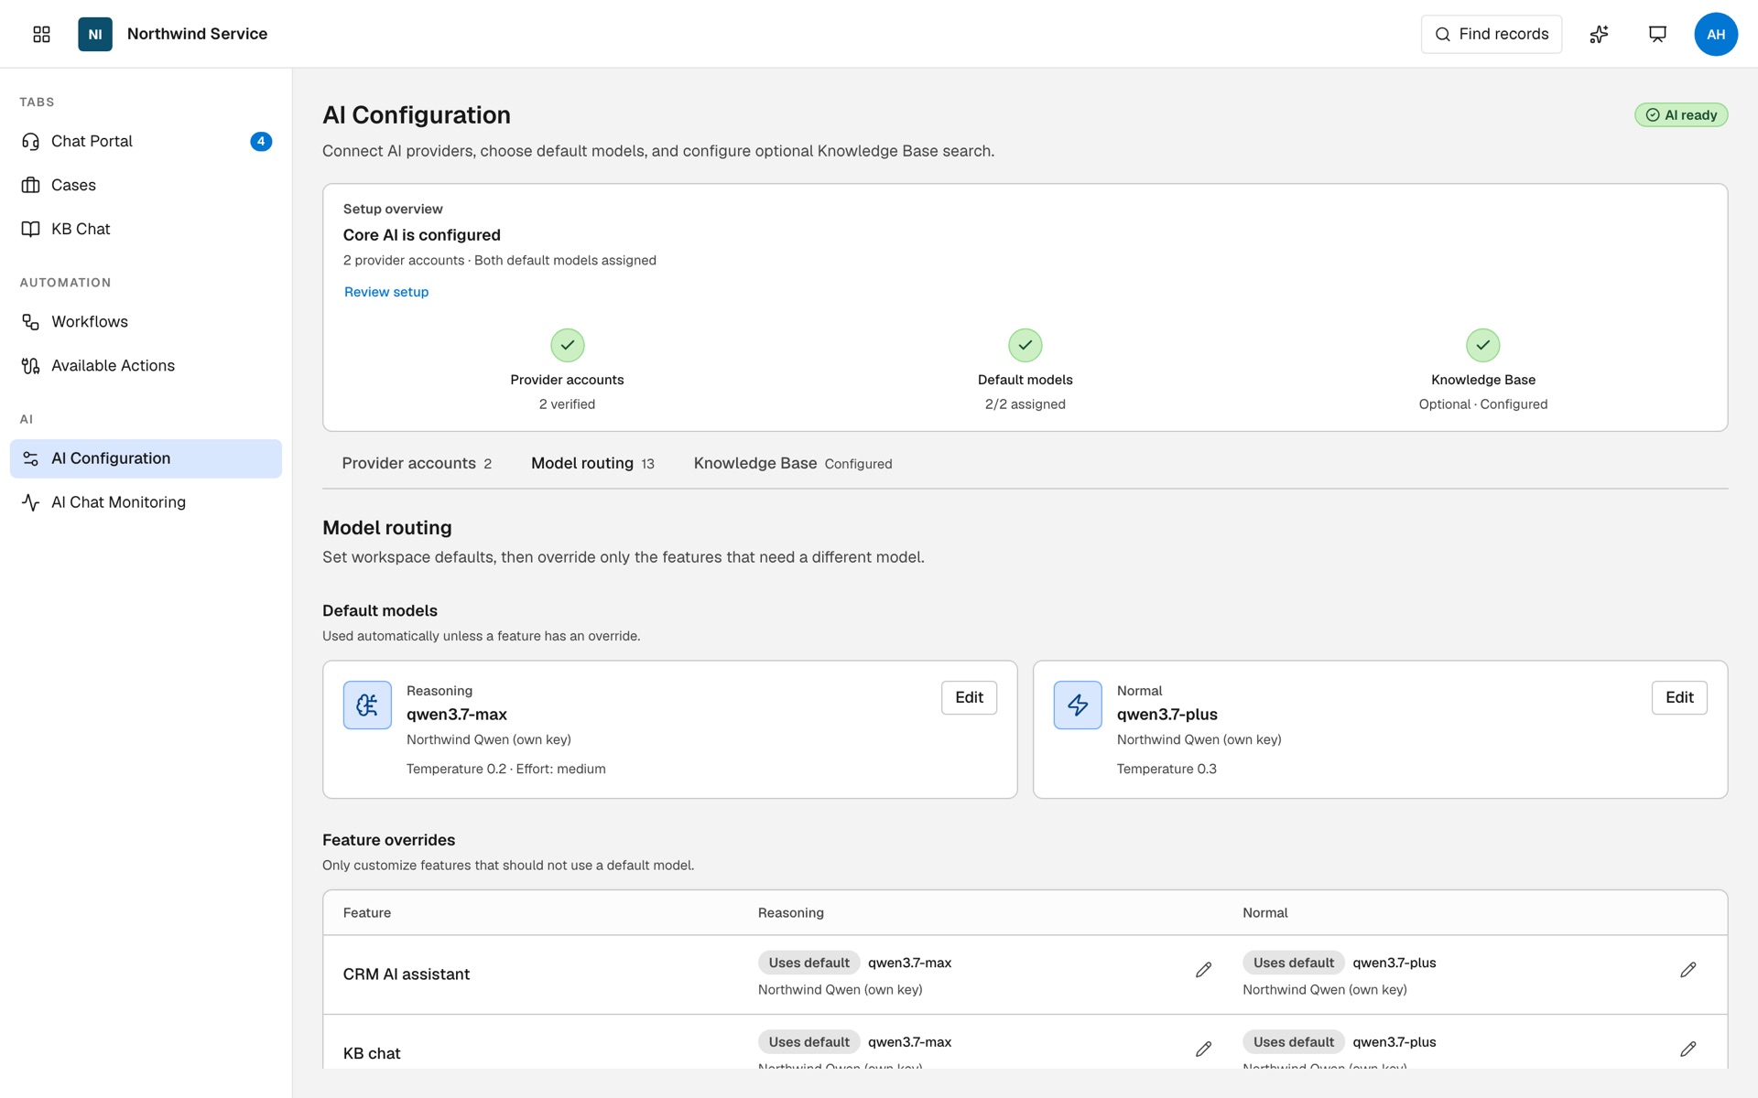1758x1098 pixels.
Task: Click the 'Reasoning' column header
Action: click(791, 912)
